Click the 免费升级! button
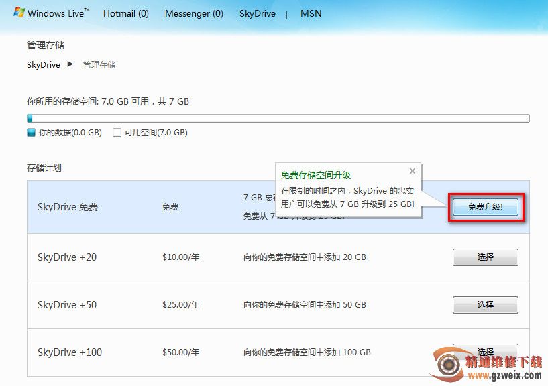This screenshot has height=386, width=548. coord(486,207)
